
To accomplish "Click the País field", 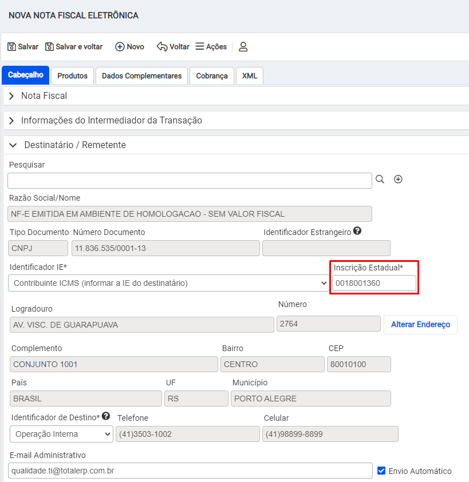I will (x=85, y=399).
